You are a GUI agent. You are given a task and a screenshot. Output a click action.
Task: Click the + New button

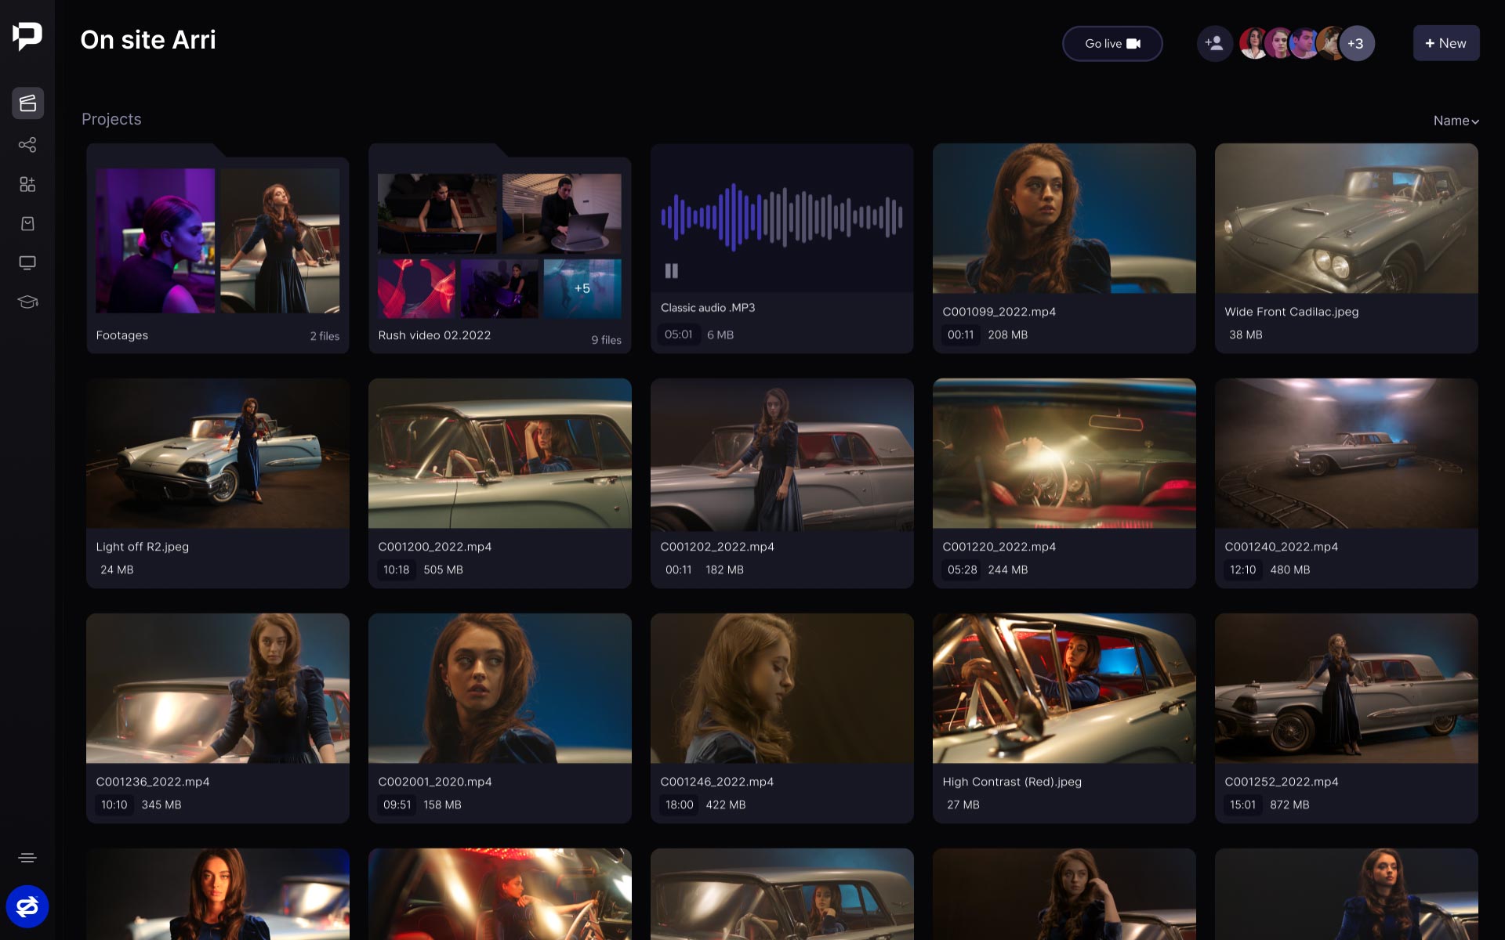pyautogui.click(x=1446, y=43)
